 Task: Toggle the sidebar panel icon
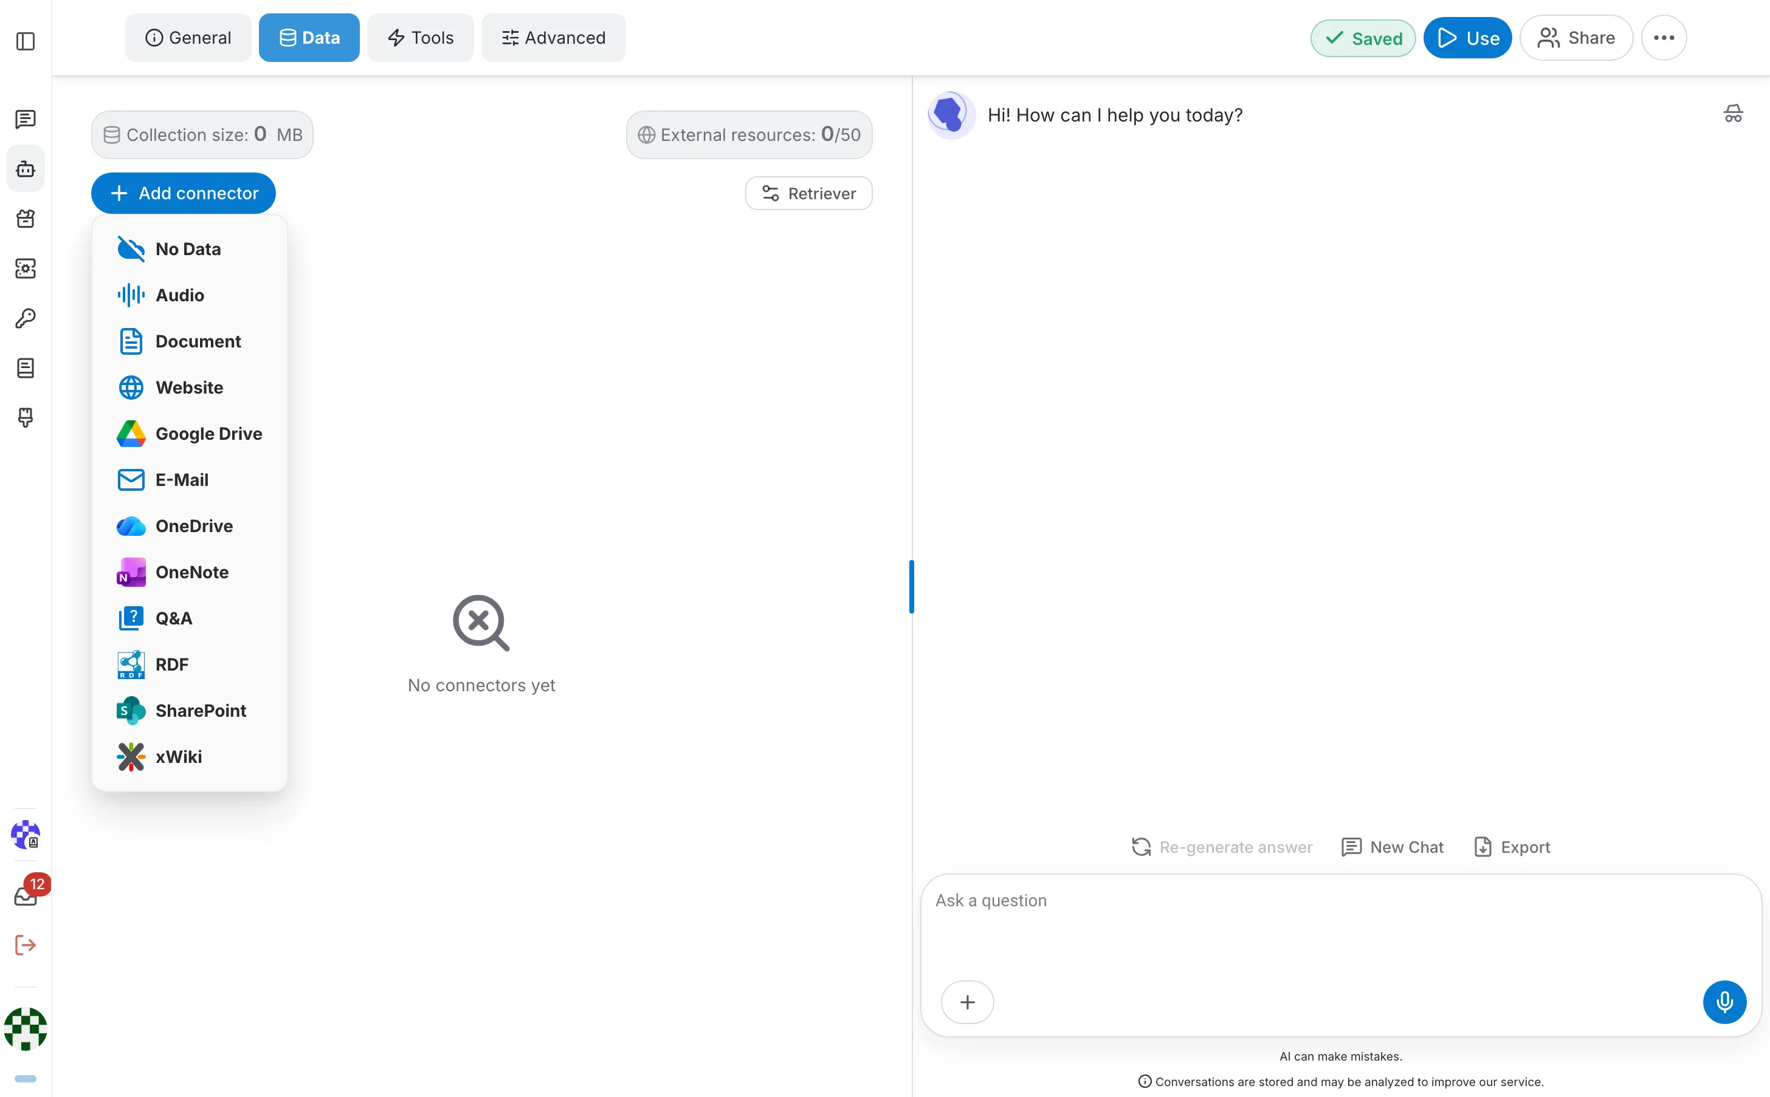coord(26,41)
